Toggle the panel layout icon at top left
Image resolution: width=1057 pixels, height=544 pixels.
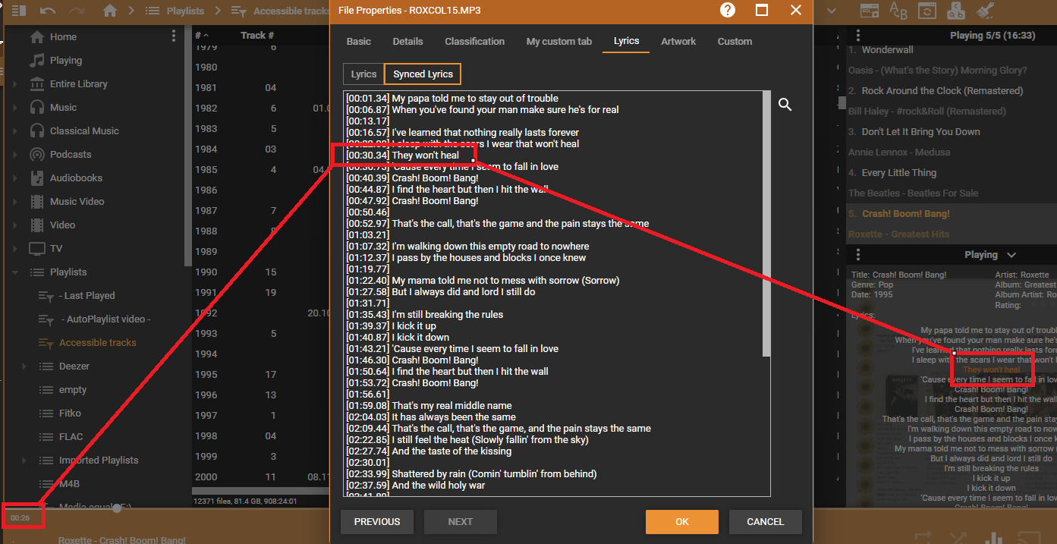pyautogui.click(x=18, y=11)
